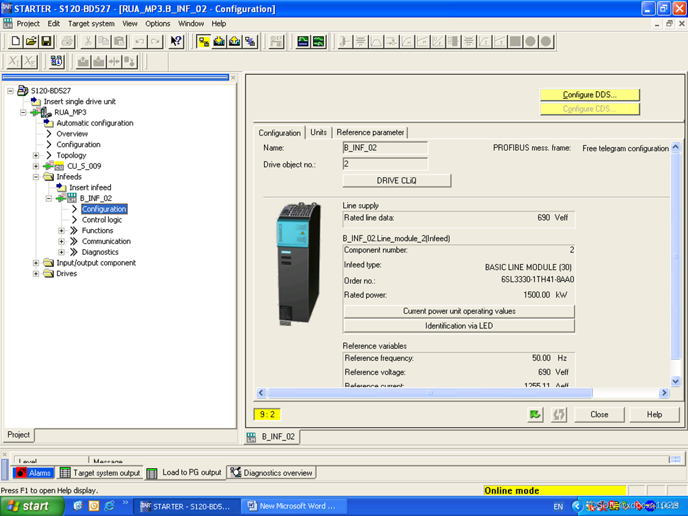Click the Copy icon in toolbar
The width and height of the screenshot is (688, 516).
[104, 41]
